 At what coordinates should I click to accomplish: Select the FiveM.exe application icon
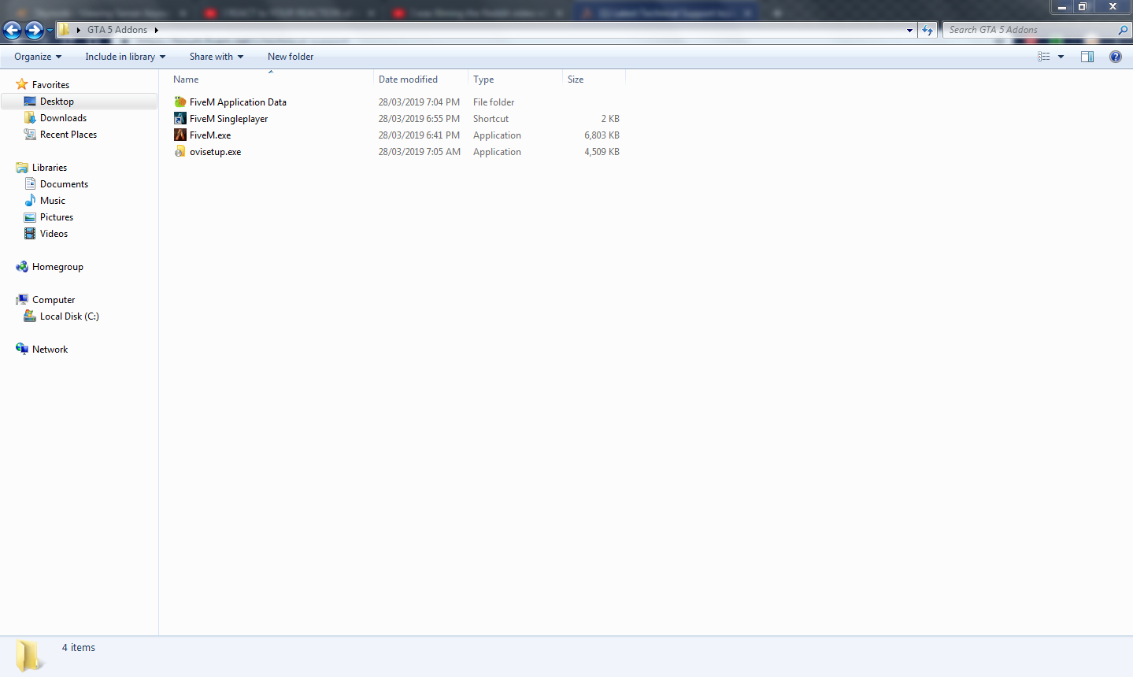click(180, 135)
